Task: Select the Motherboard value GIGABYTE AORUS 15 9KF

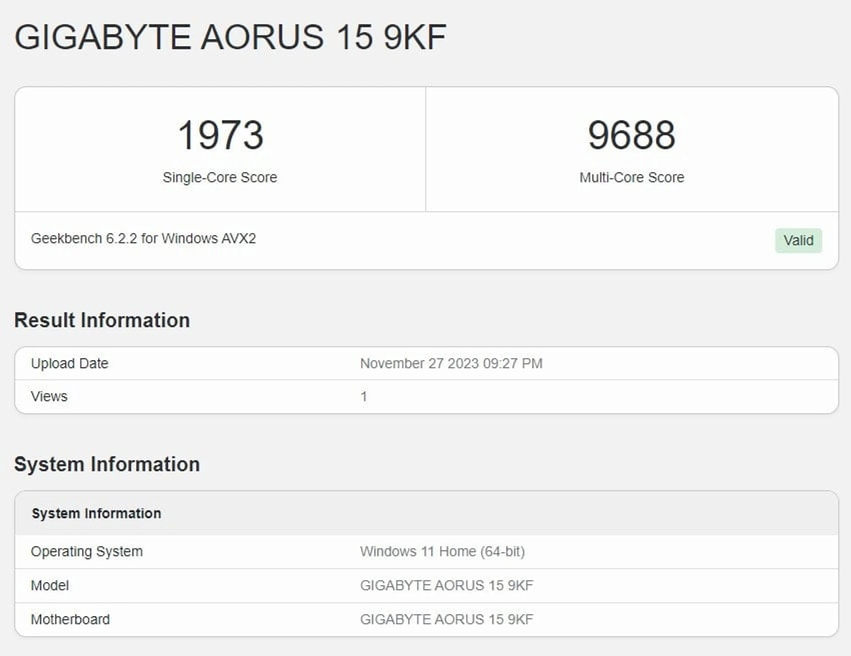Action: 447,619
